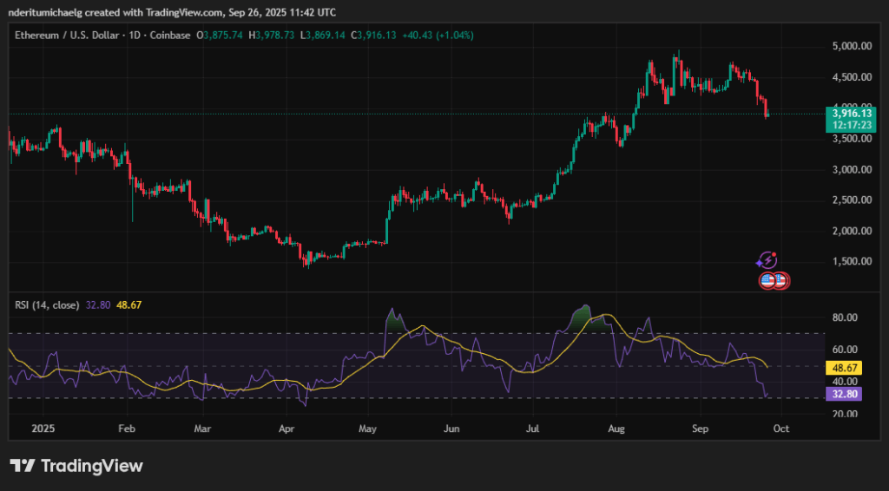
Task: Click the Aug marker on time axis
Action: pos(616,429)
